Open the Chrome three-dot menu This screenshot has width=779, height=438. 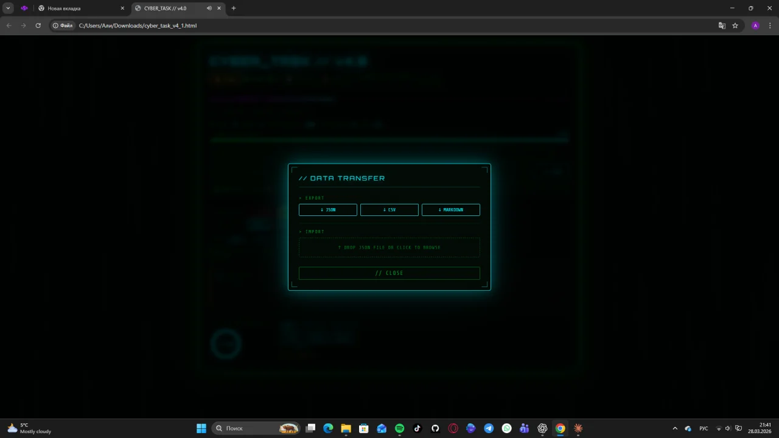(x=770, y=26)
